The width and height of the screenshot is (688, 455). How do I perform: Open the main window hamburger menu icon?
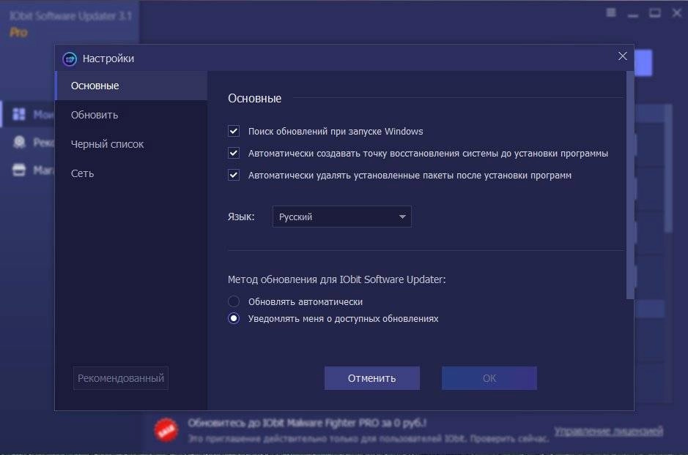pos(611,12)
